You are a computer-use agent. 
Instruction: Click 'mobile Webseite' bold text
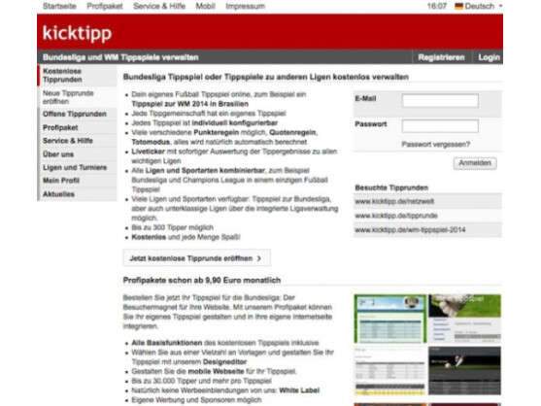(x=216, y=371)
